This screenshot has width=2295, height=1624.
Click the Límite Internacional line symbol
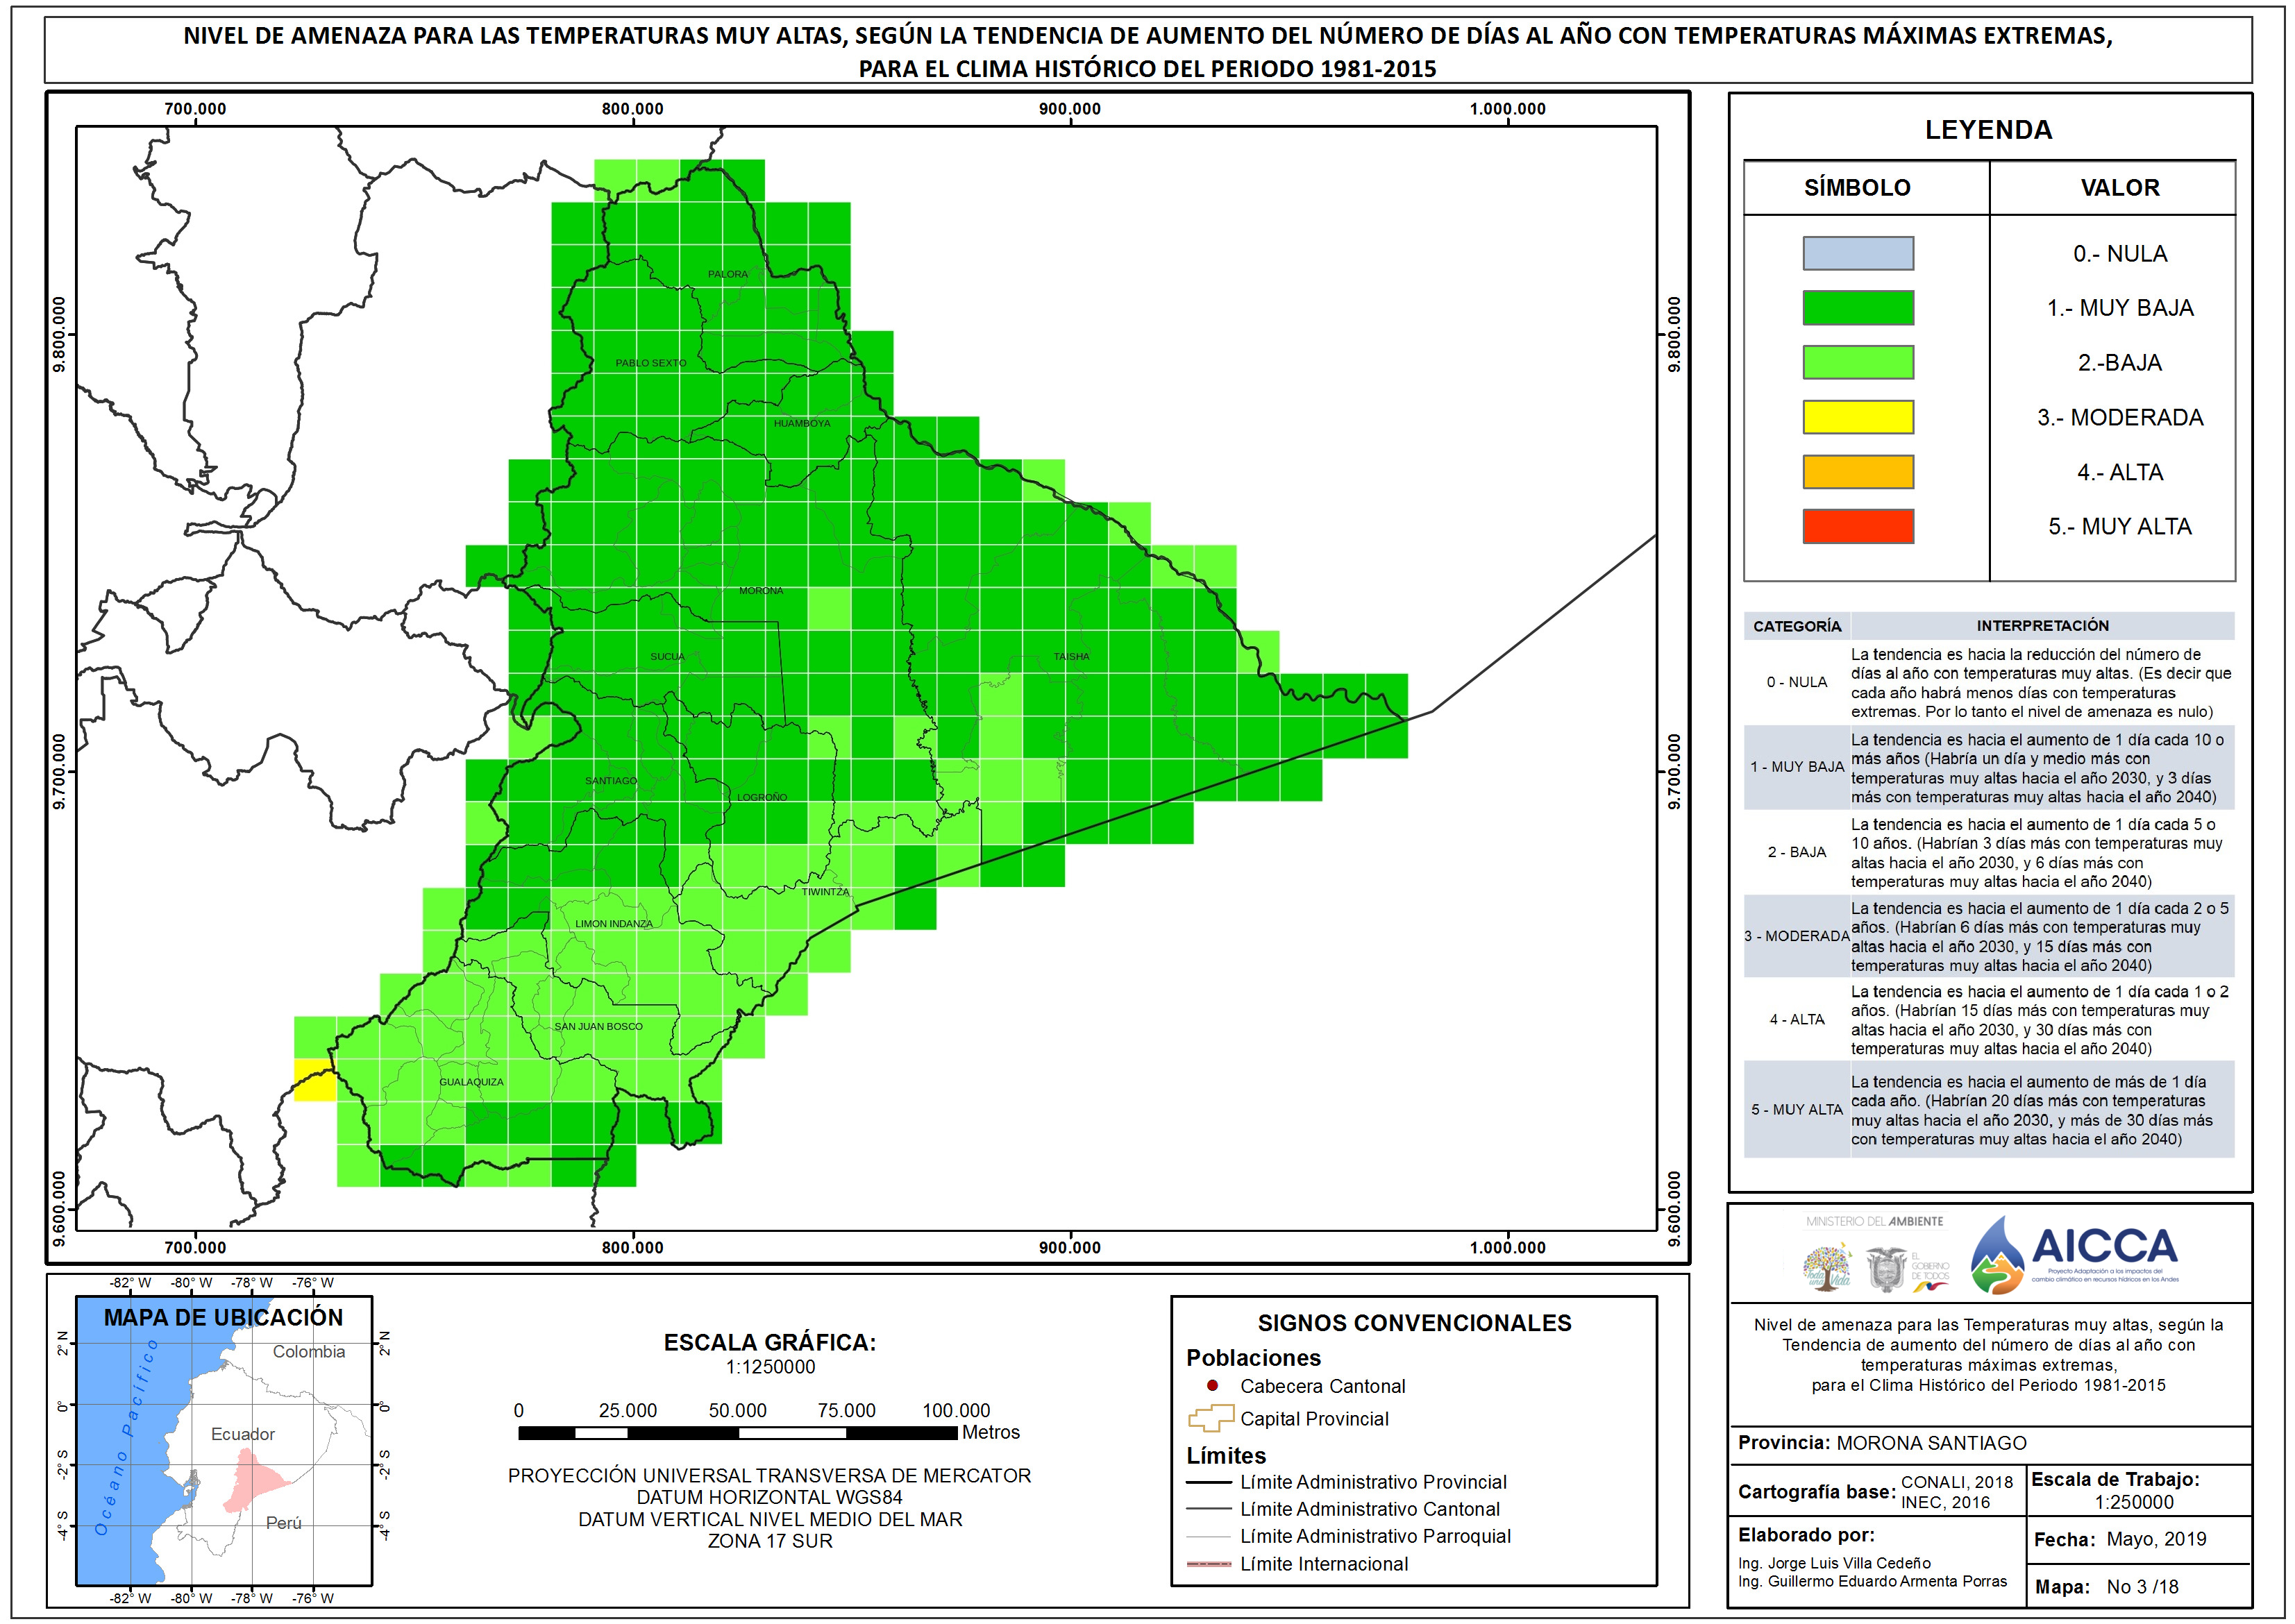(x=1208, y=1563)
